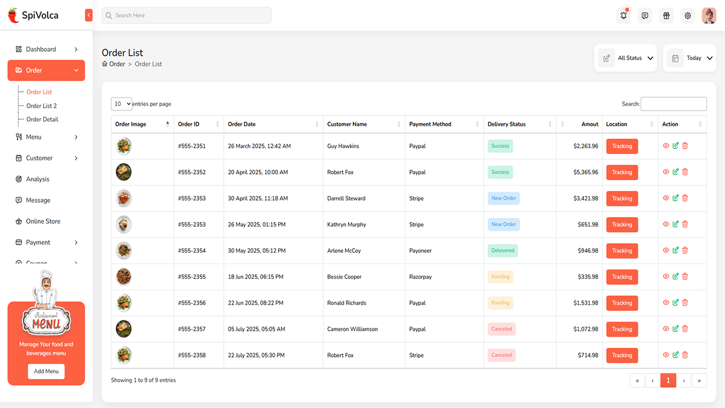Image resolution: width=725 pixels, height=408 pixels.
Task: Open the entries per page selector
Action: [x=122, y=104]
